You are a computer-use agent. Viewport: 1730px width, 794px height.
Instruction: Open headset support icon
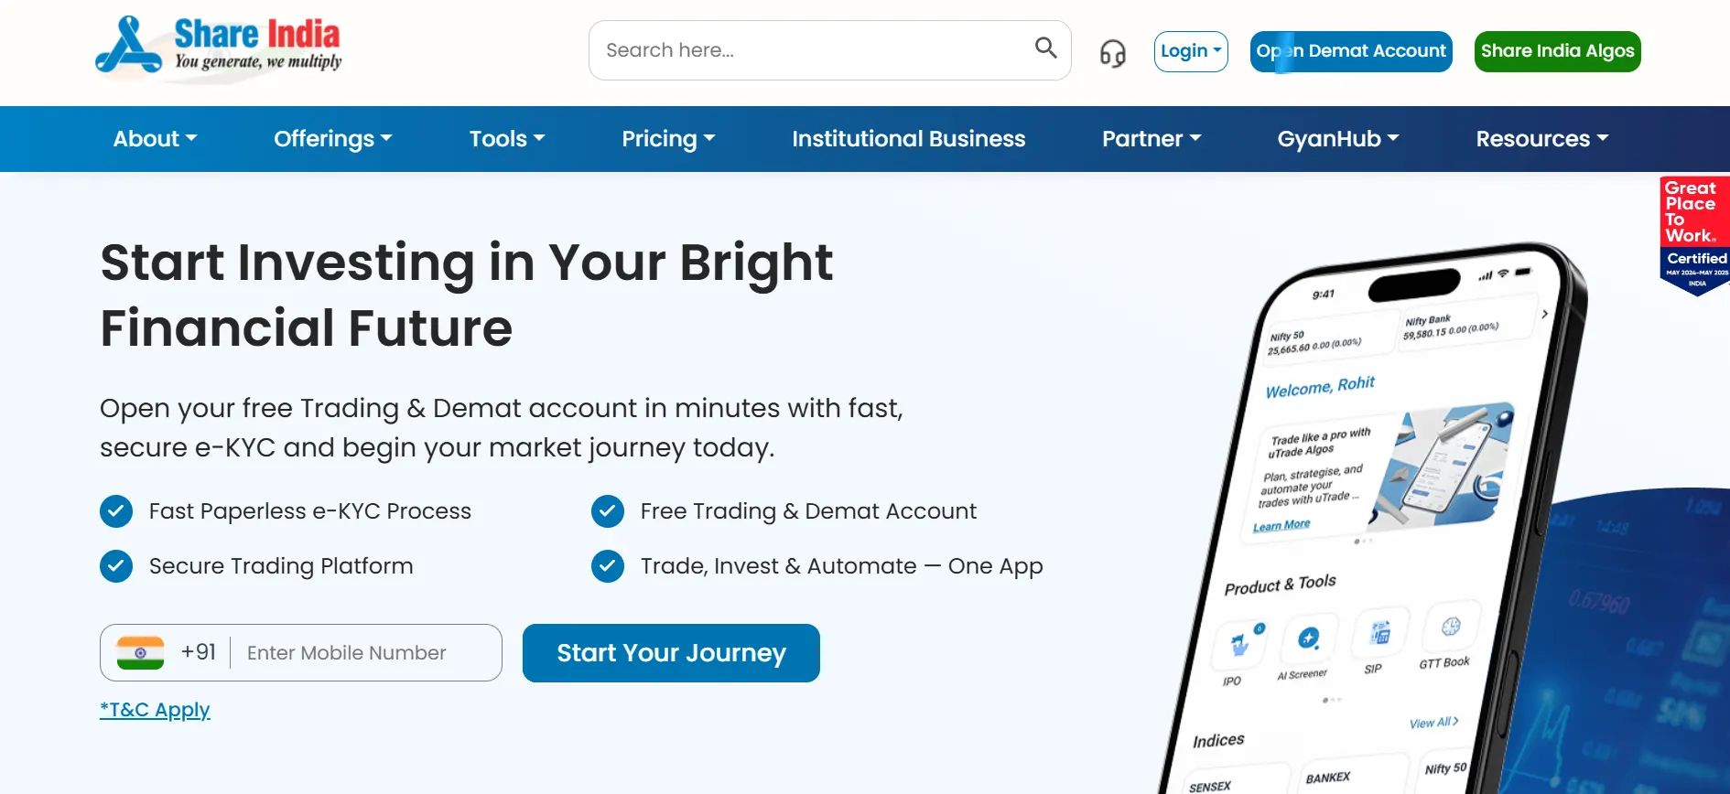[x=1112, y=53]
